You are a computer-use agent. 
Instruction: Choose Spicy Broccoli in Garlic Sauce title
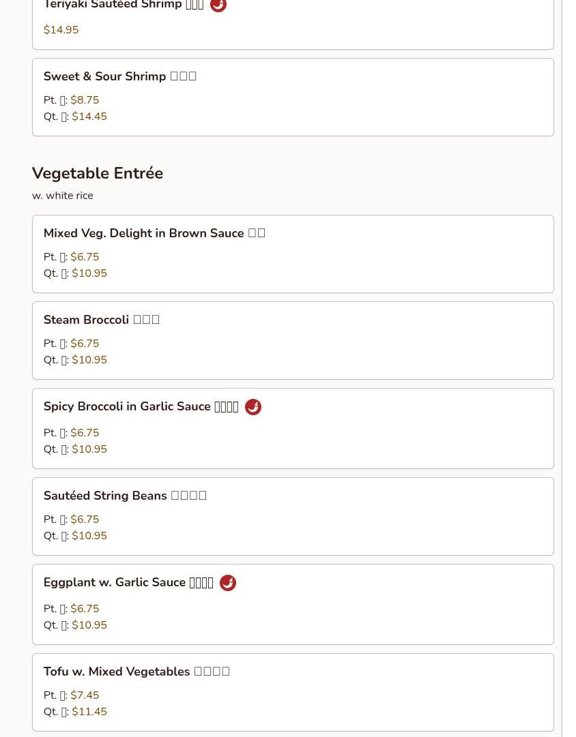point(141,406)
